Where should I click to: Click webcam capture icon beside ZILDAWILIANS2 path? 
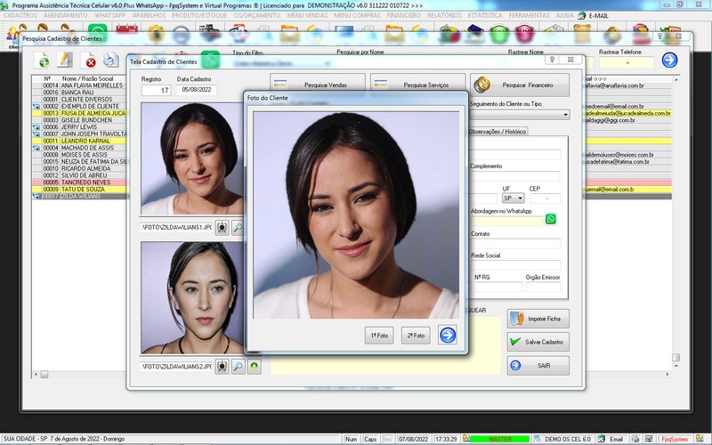222,367
